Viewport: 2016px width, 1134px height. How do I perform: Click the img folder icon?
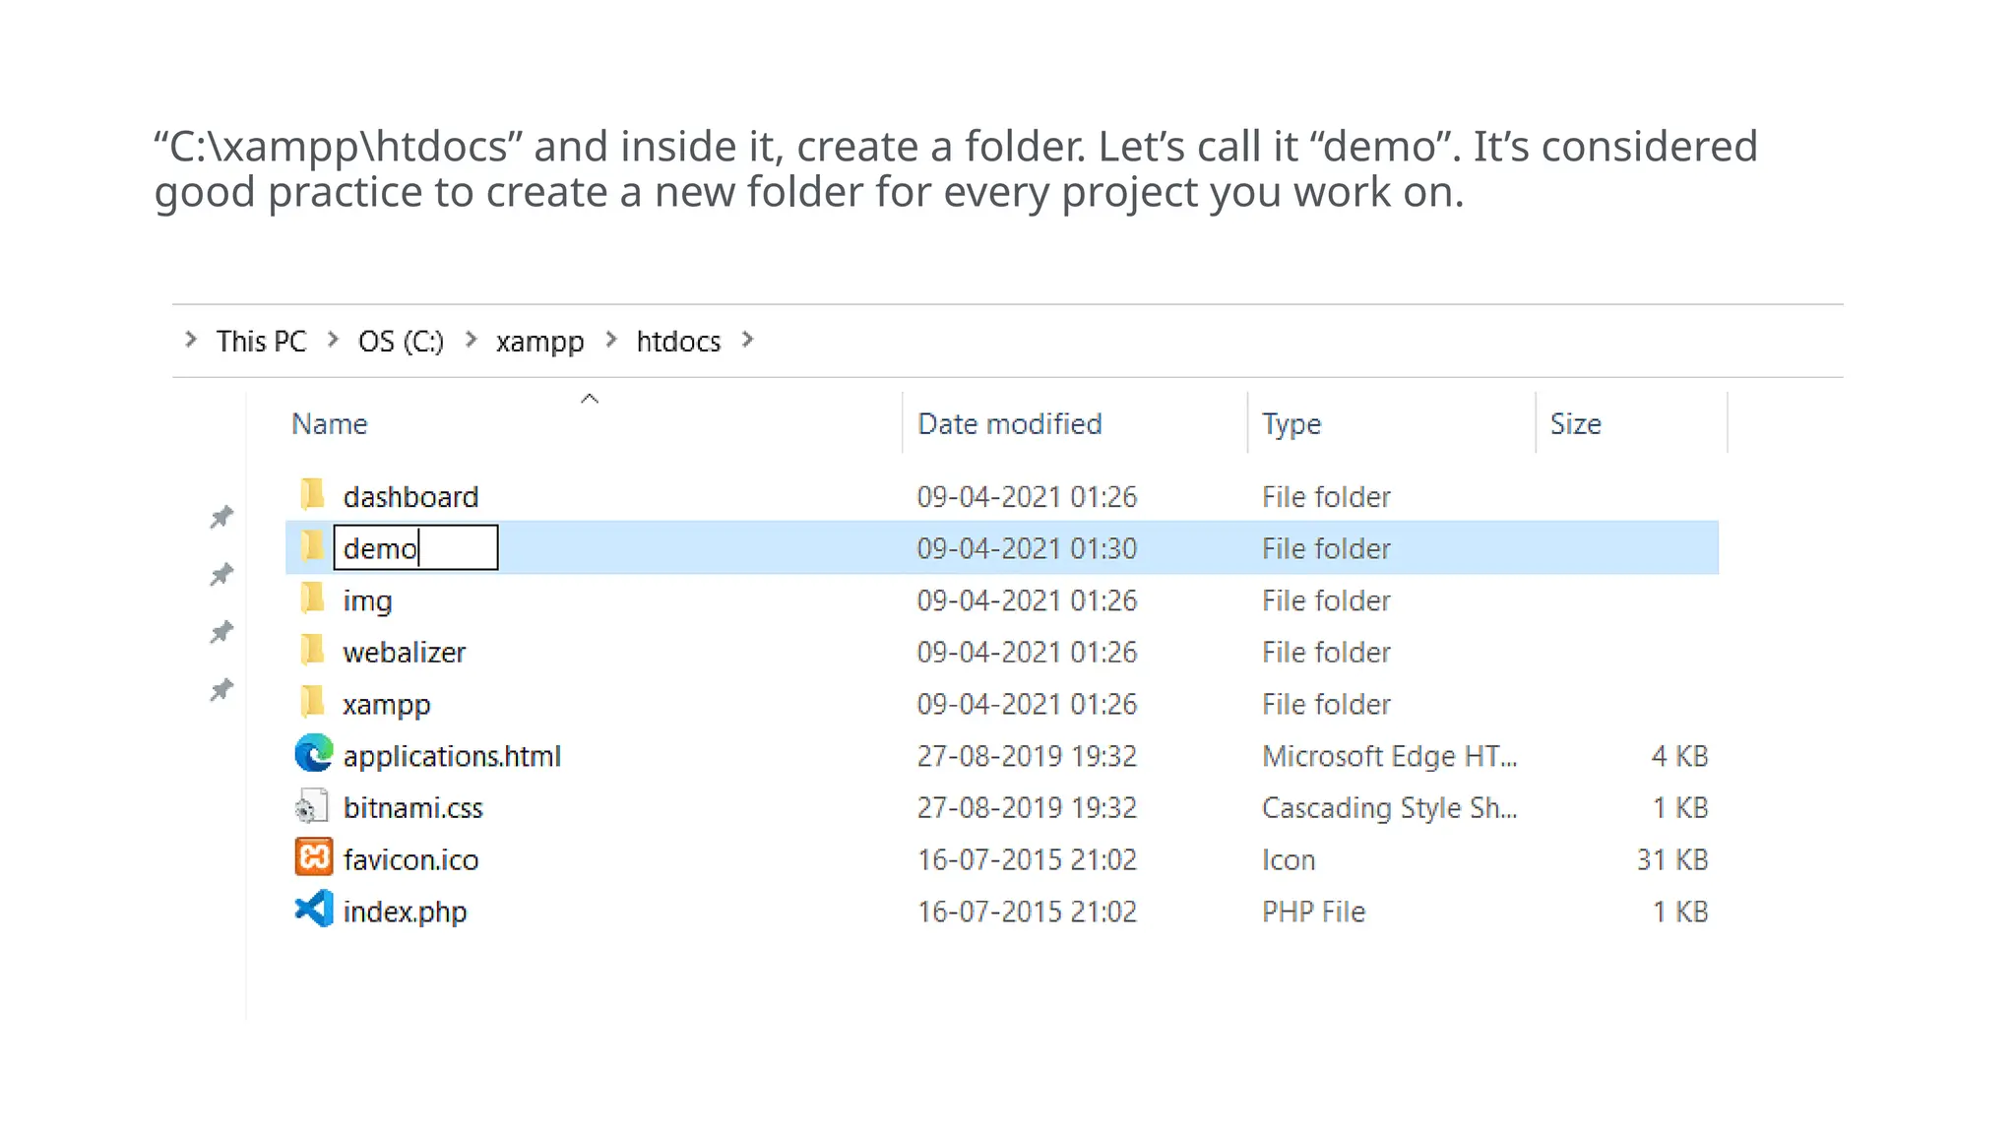tap(312, 598)
